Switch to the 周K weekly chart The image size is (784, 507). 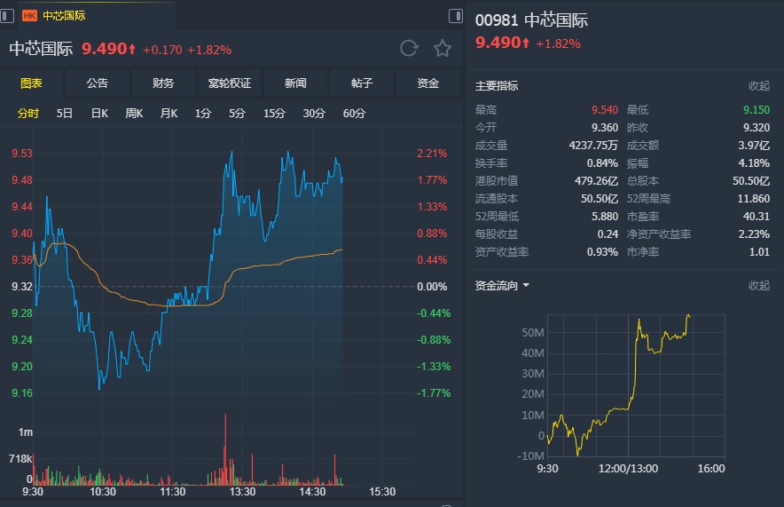tap(134, 114)
